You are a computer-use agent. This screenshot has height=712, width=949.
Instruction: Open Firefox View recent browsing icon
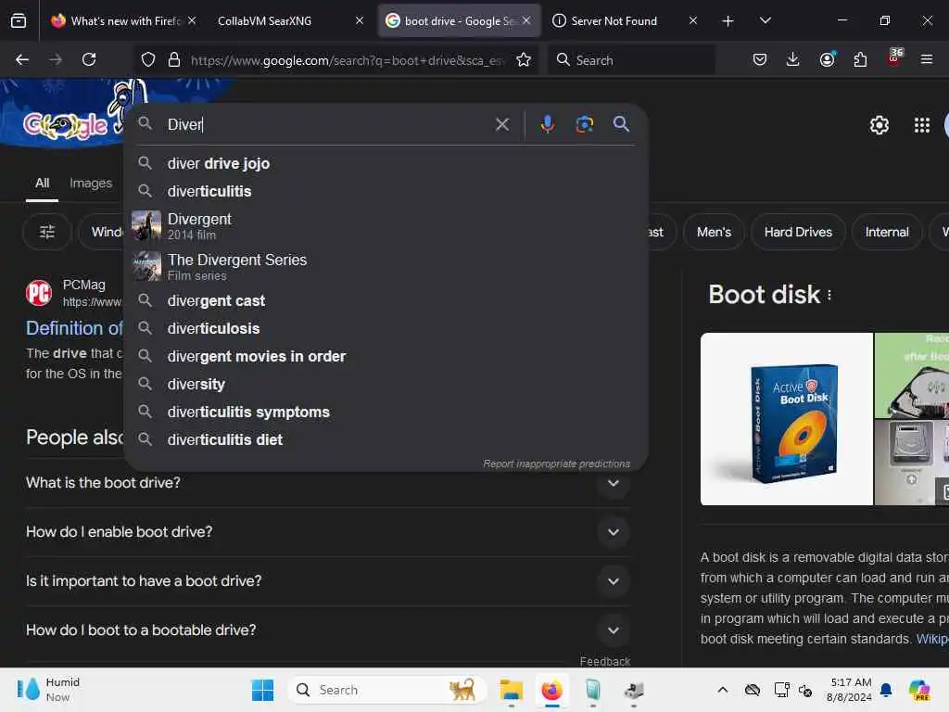tap(19, 21)
